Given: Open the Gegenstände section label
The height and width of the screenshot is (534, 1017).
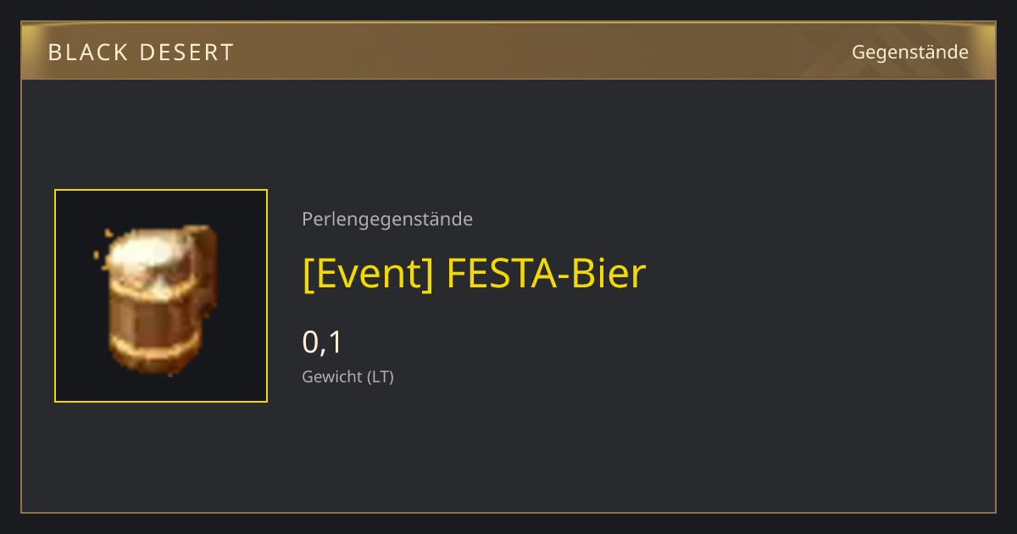Looking at the screenshot, I should point(910,53).
